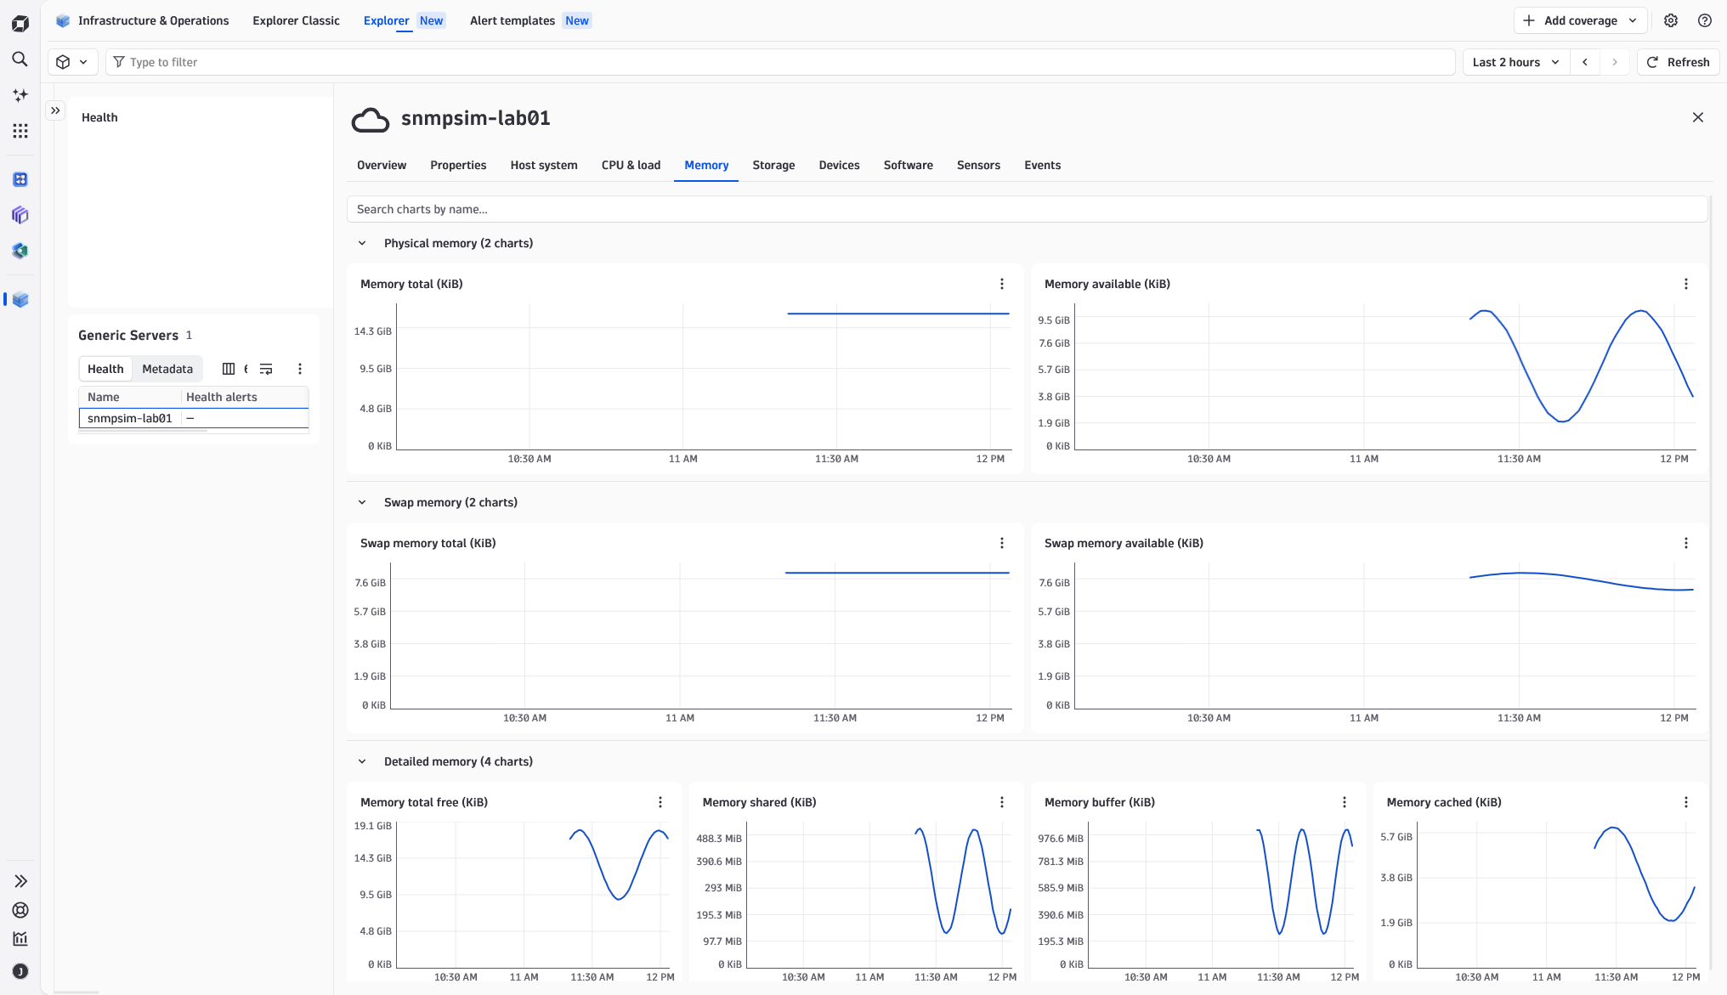Image resolution: width=1727 pixels, height=995 pixels.
Task: Switch the table to the Metadata view
Action: pos(167,369)
